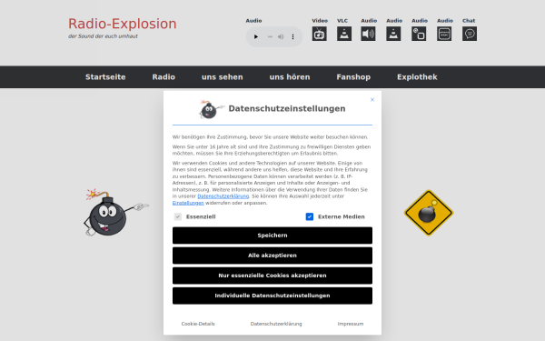Open the Impressum footer link
545x341 pixels.
tap(351, 324)
